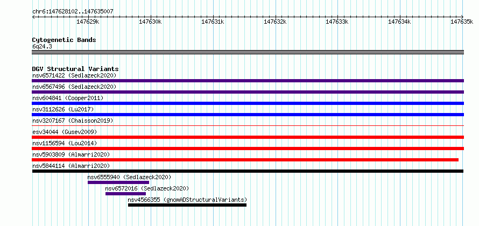This screenshot has width=479, height=226.
Task: Open the nsv604841 (Cooper2011) label
Action: click(68, 98)
